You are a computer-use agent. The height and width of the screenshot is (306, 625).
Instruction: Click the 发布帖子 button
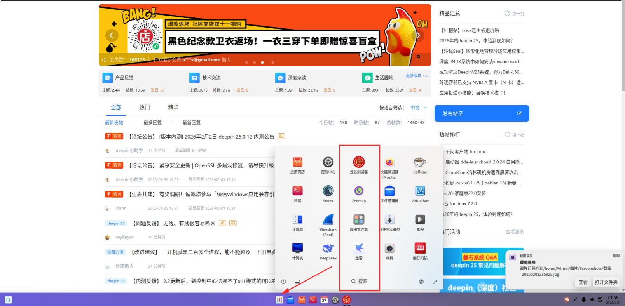[x=482, y=114]
